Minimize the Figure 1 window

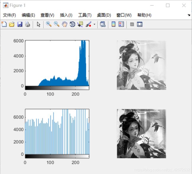tap(152, 5)
